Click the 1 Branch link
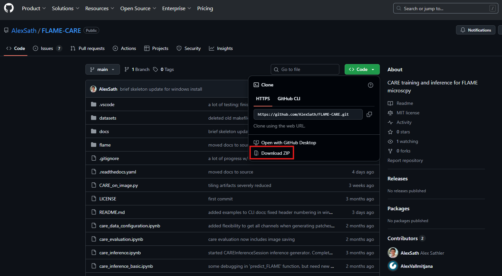Image resolution: width=502 pixels, height=276 pixels. click(137, 69)
